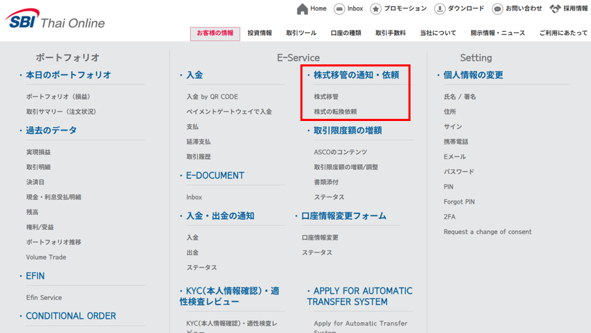Open 取引明細 link

tap(38, 167)
